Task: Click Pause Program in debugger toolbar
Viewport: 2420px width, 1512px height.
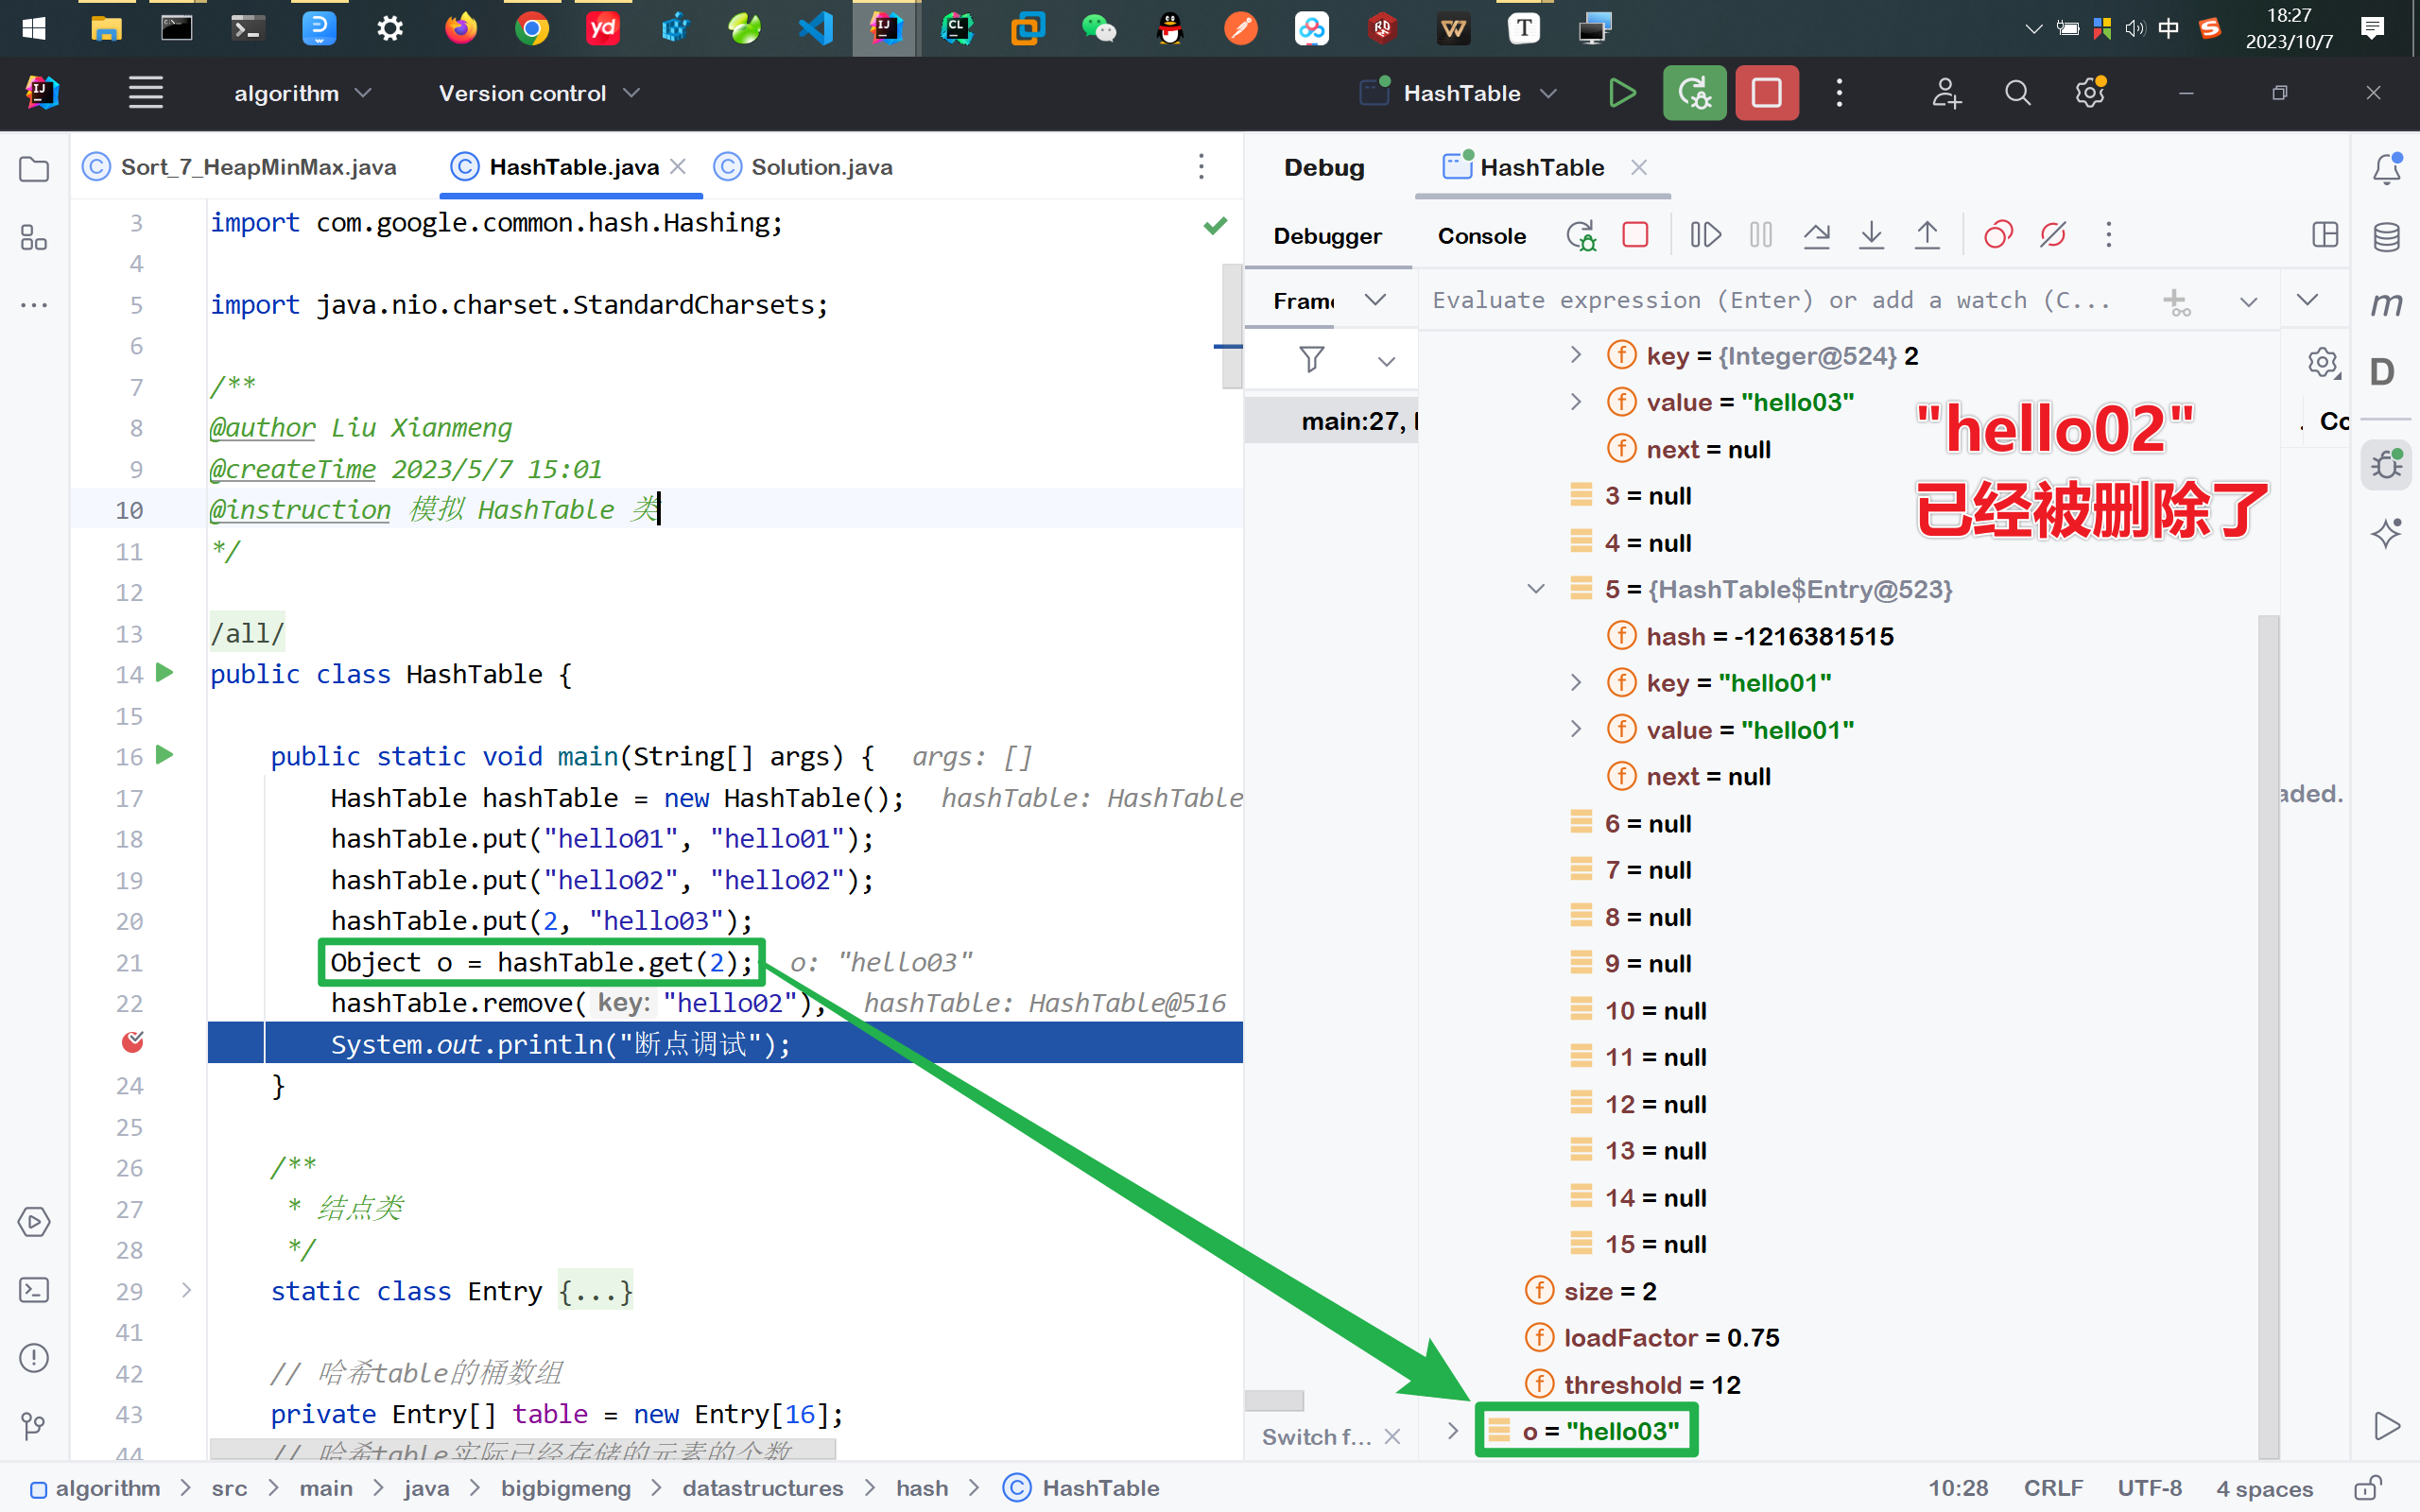Action: coord(1761,235)
